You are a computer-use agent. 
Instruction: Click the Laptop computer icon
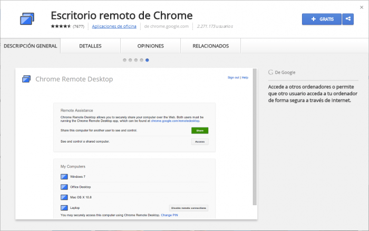tap(64, 208)
